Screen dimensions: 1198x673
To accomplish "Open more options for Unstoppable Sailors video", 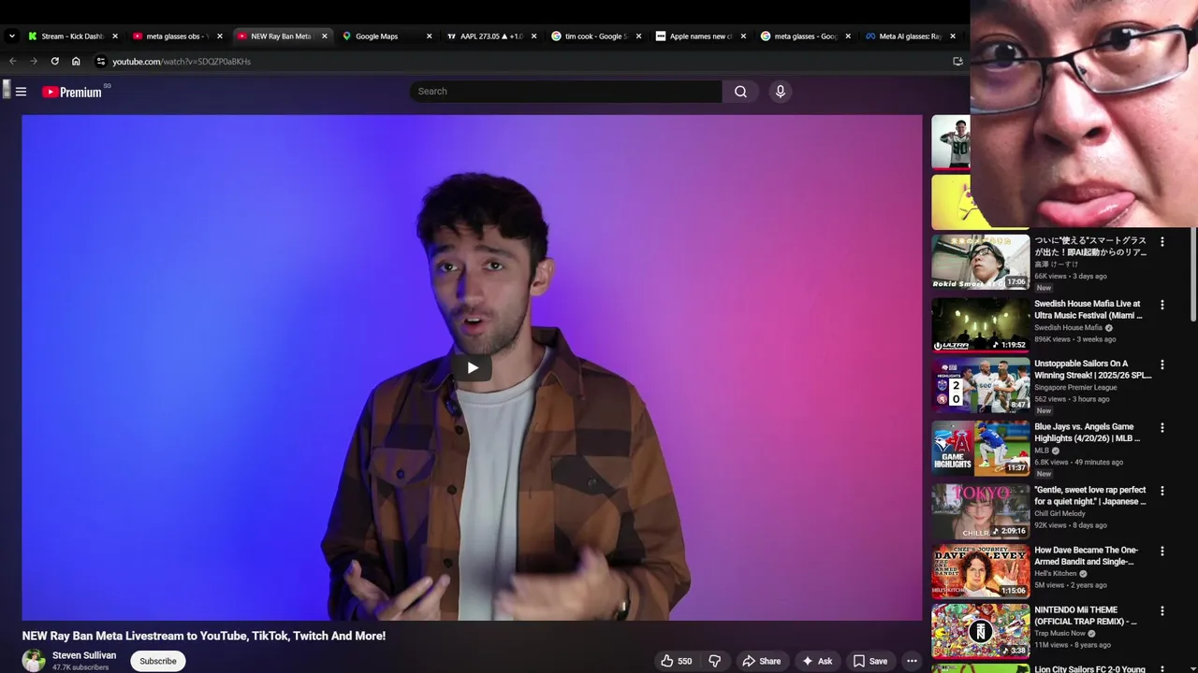I will coord(1162,365).
